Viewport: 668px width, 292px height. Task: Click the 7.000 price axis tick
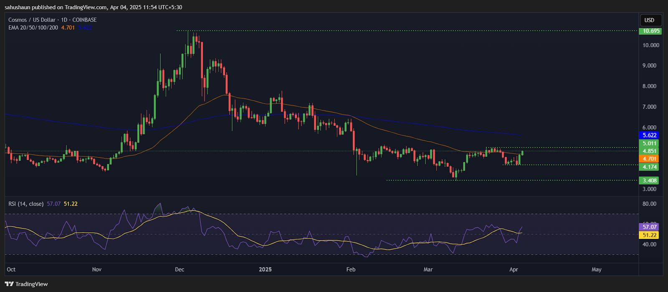[x=650, y=107]
